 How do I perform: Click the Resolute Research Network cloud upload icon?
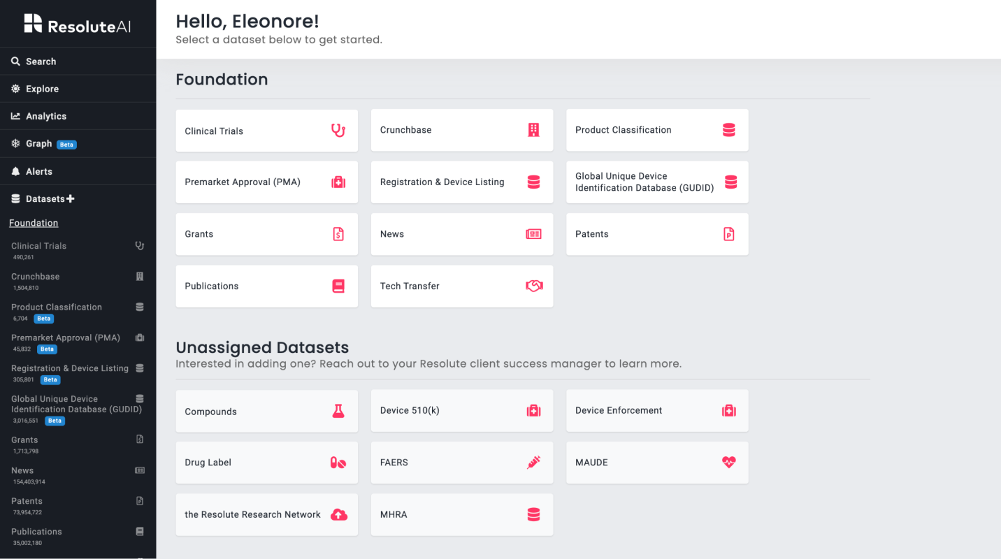tap(338, 514)
